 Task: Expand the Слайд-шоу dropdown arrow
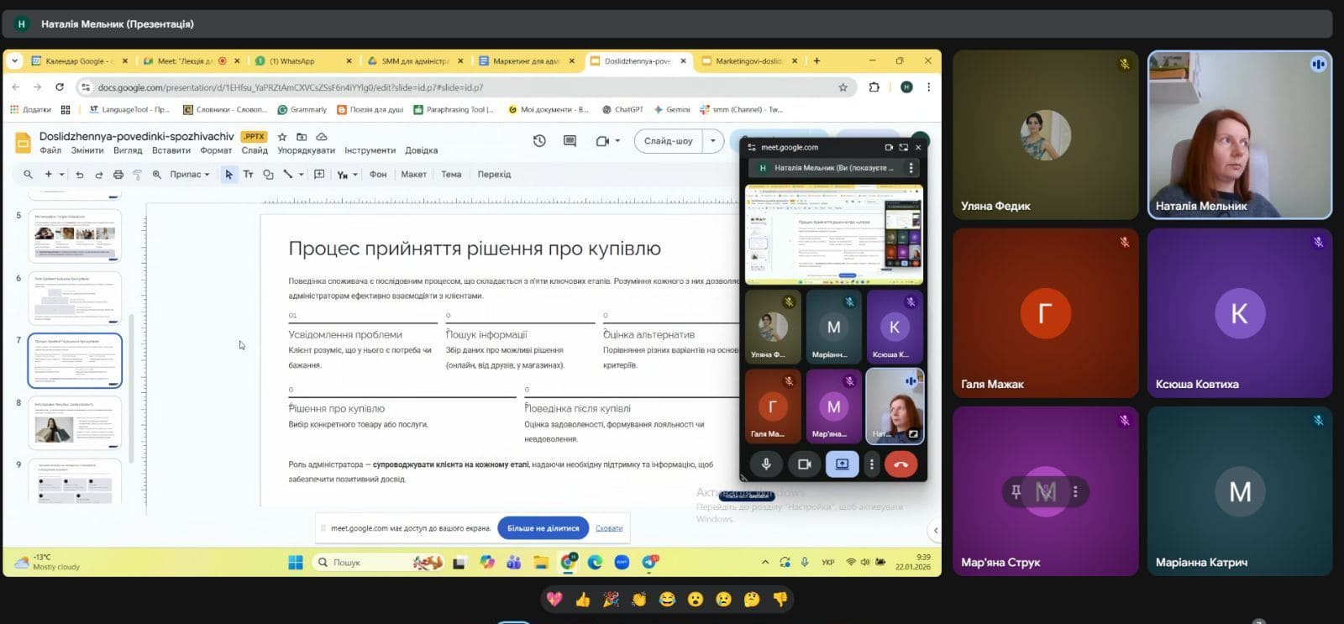coord(712,141)
